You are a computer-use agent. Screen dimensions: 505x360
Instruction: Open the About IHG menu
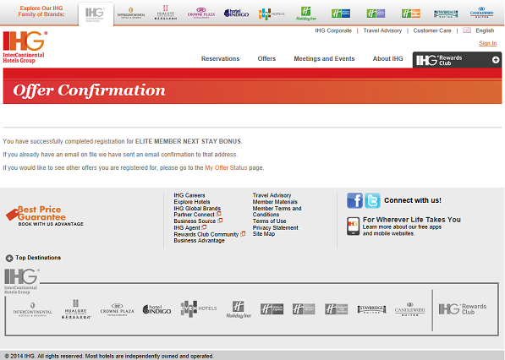(x=387, y=58)
